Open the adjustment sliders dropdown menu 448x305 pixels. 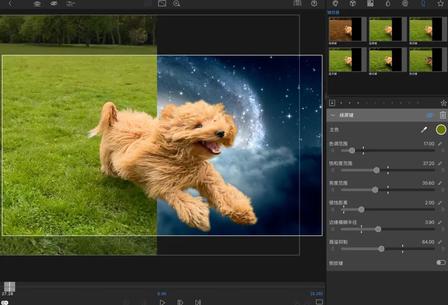point(70,4)
